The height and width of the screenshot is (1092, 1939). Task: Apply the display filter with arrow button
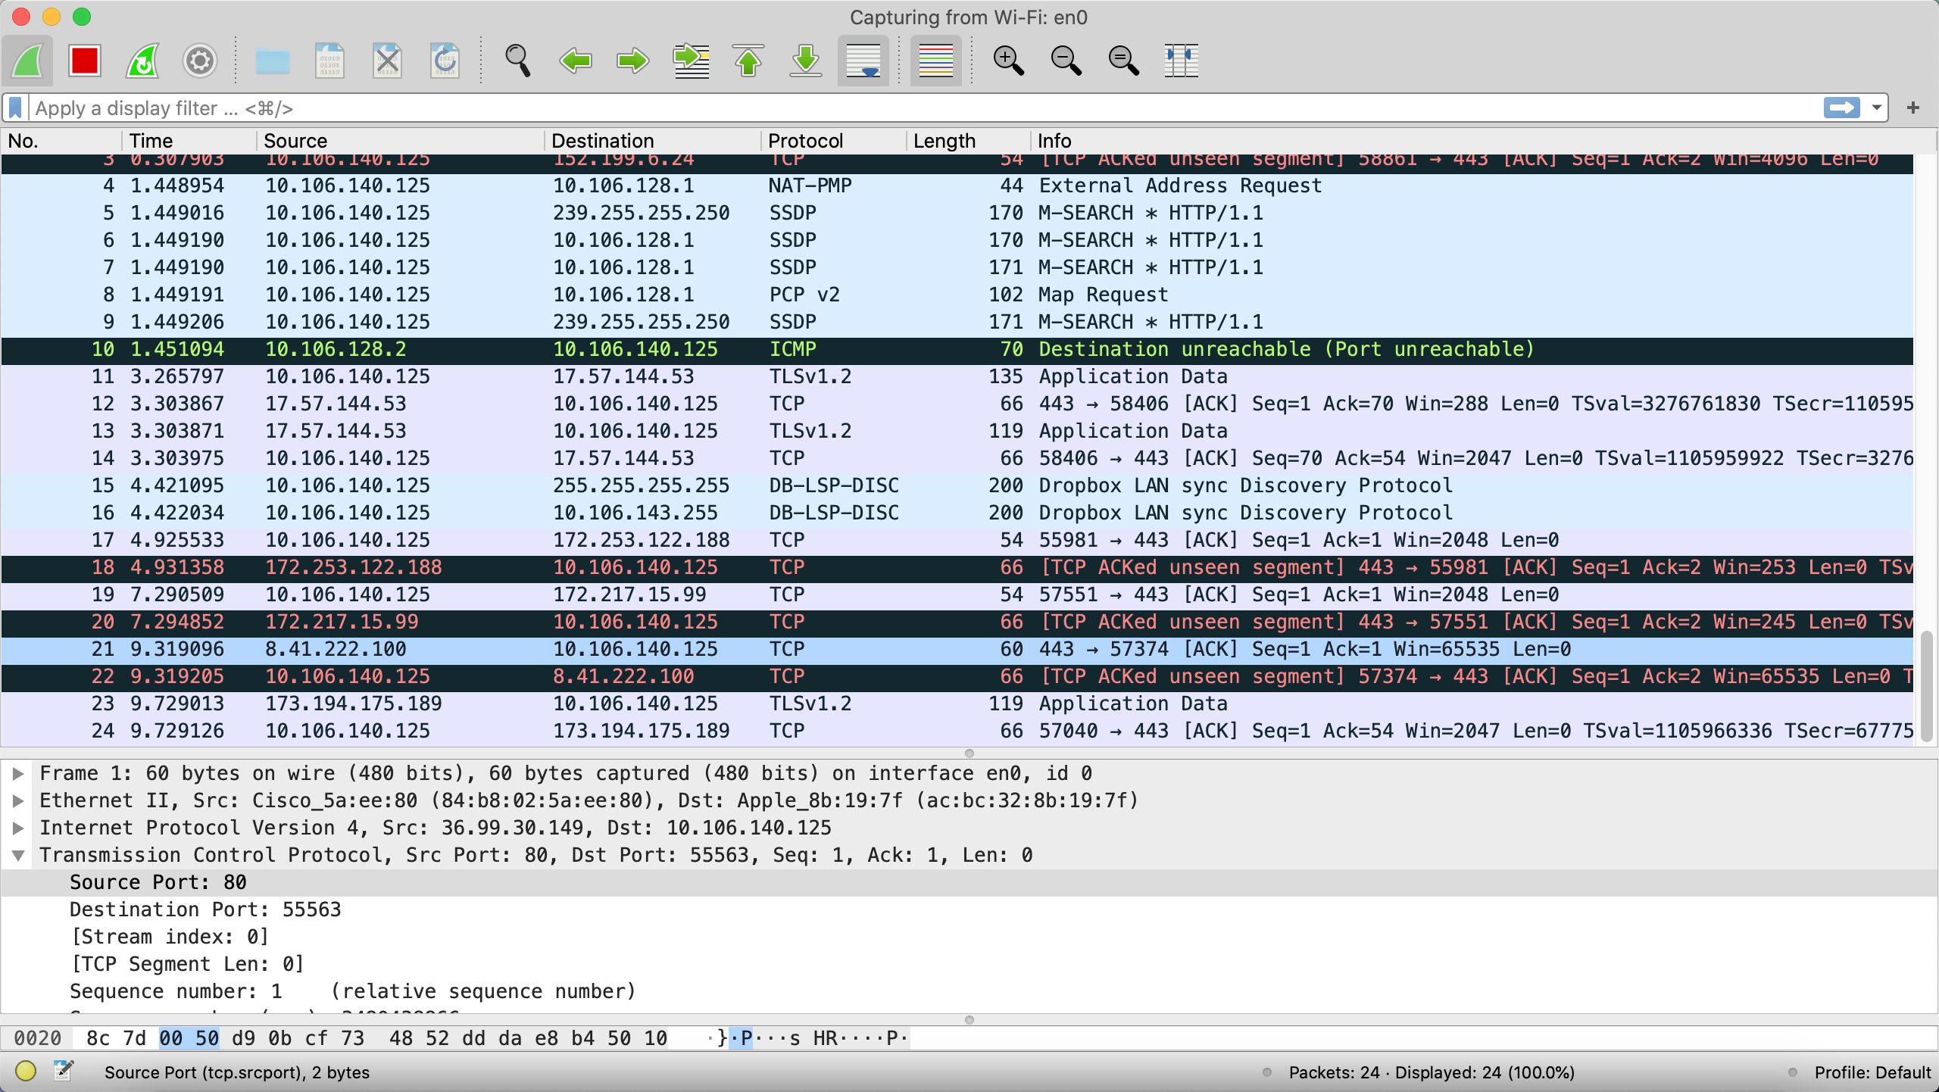pyautogui.click(x=1844, y=108)
